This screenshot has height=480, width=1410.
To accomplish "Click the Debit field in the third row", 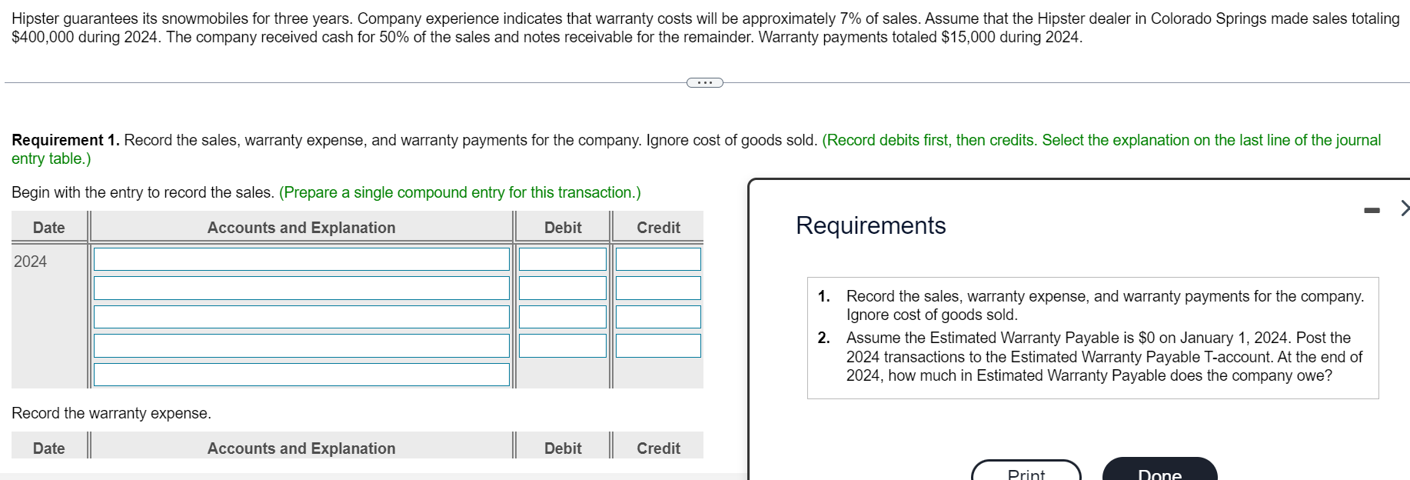I will [x=562, y=316].
